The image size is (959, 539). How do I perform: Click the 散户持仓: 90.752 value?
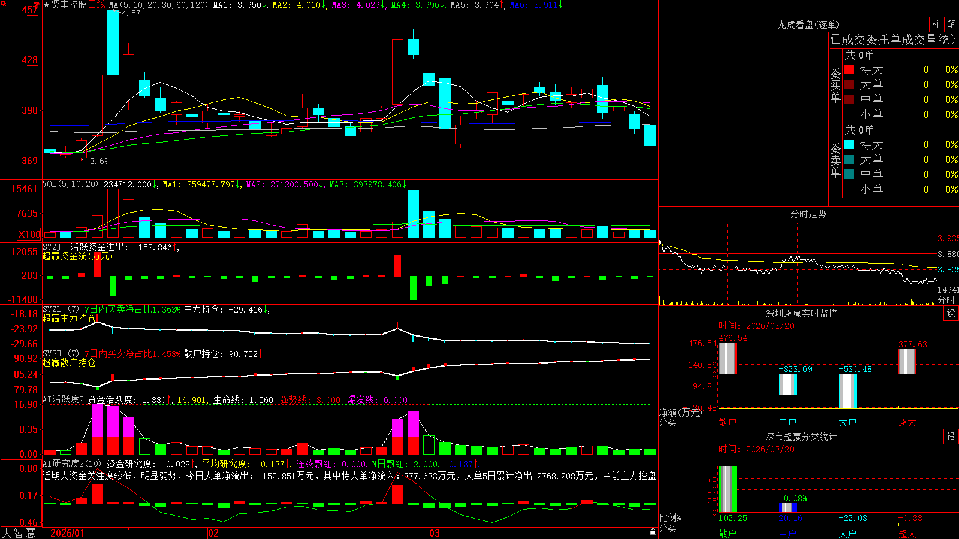point(221,354)
